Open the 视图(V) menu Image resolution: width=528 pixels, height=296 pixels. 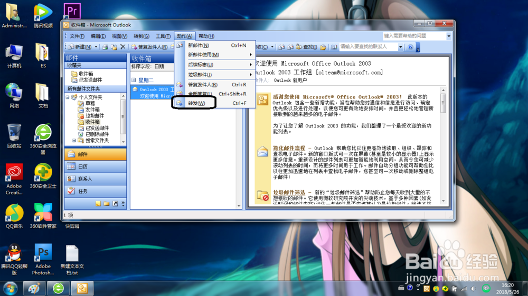pos(119,36)
